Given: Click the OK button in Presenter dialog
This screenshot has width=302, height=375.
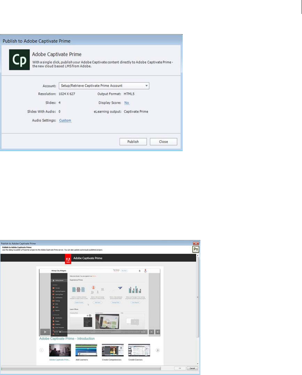Looking at the screenshot, I should click(x=180, y=368).
